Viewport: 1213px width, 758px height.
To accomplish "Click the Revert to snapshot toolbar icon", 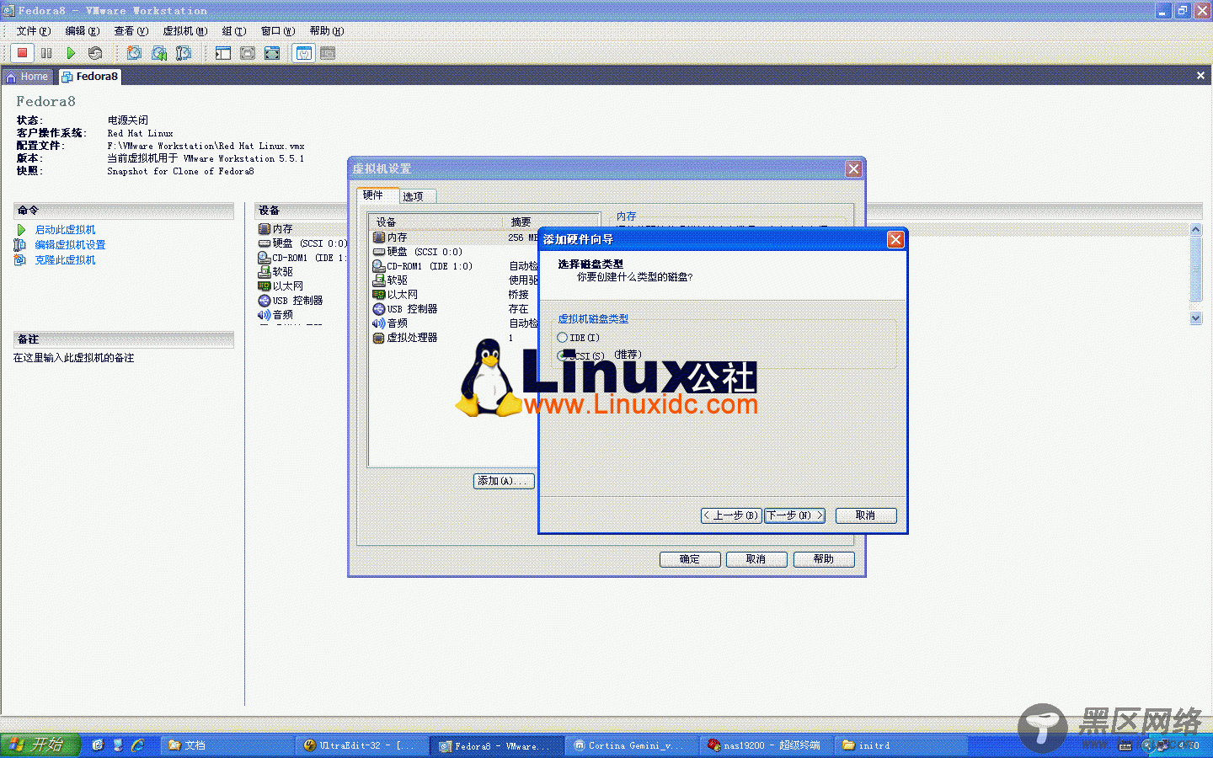I will click(158, 53).
